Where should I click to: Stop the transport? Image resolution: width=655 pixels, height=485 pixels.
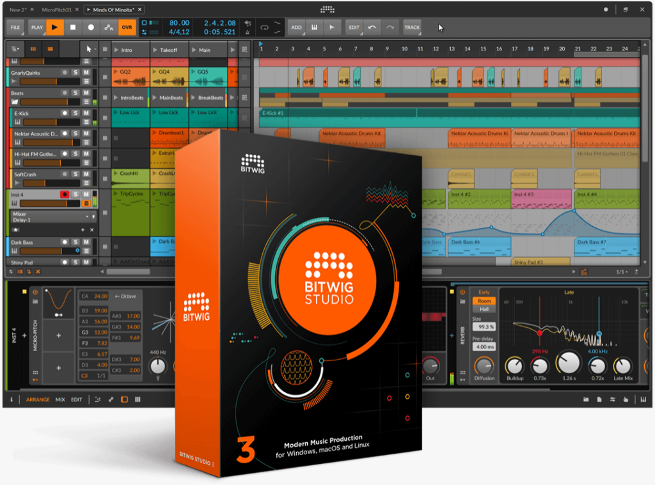(73, 27)
